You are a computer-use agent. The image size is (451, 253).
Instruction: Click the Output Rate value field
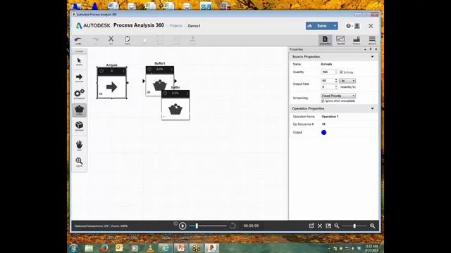tap(327, 81)
